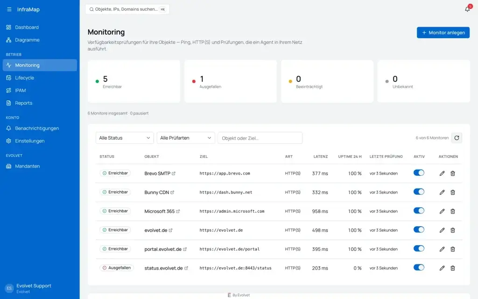This screenshot has height=299, width=478.
Task: Delete the portal.evolvet.de monitor
Action: tap(453, 249)
